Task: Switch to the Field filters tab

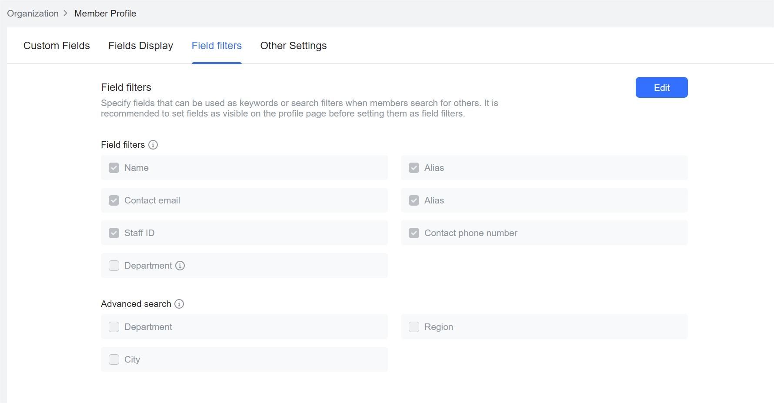Action: pyautogui.click(x=216, y=46)
